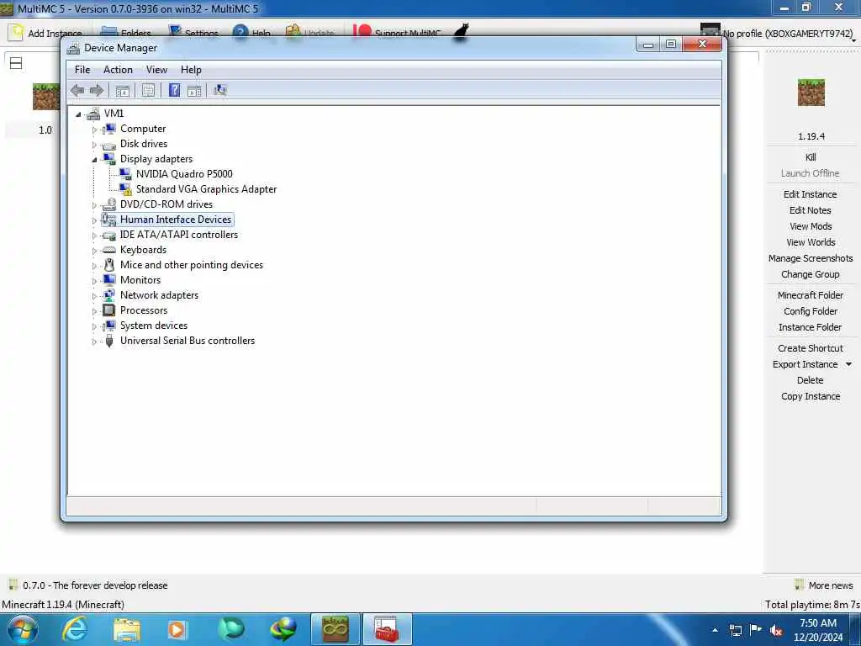Open Windows Explorer folder in taskbar
The height and width of the screenshot is (646, 861).
point(127,629)
